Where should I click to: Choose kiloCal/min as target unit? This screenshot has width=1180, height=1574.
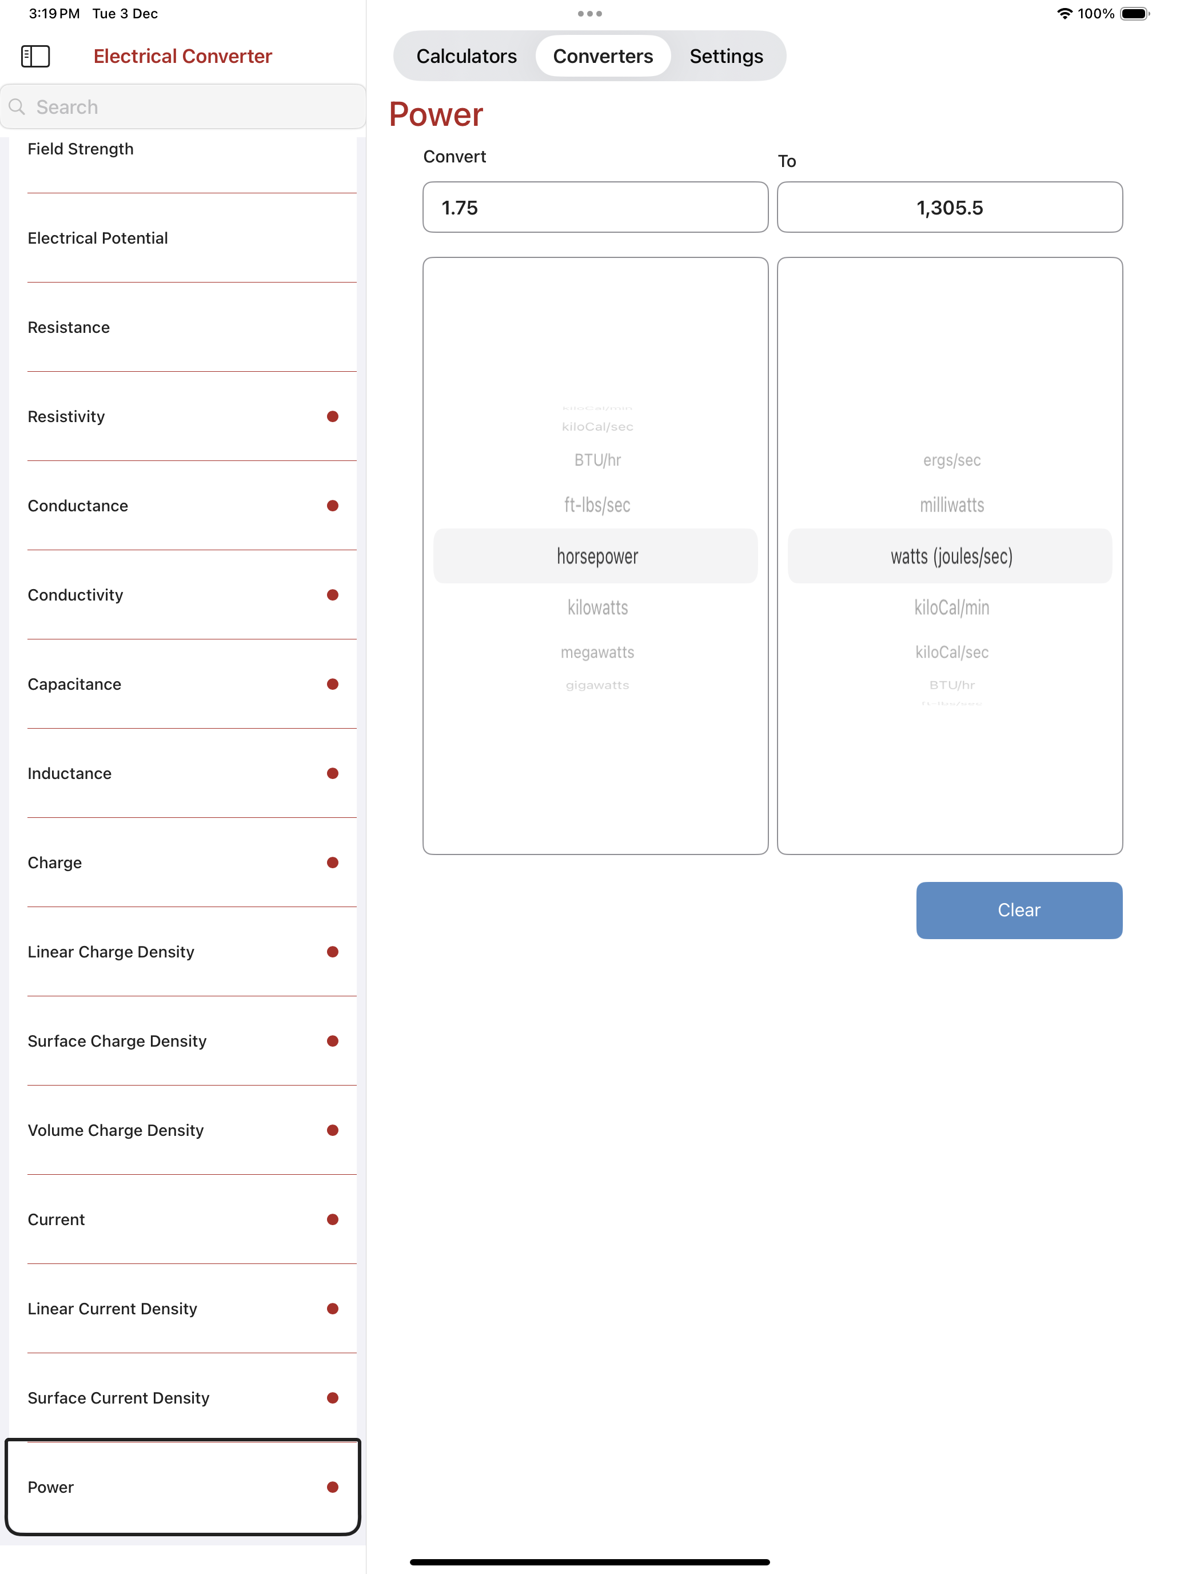[952, 607]
